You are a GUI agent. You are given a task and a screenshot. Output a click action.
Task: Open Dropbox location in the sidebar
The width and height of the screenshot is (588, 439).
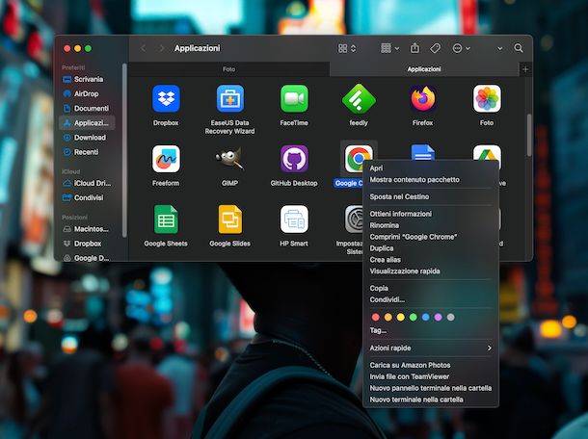(x=87, y=244)
